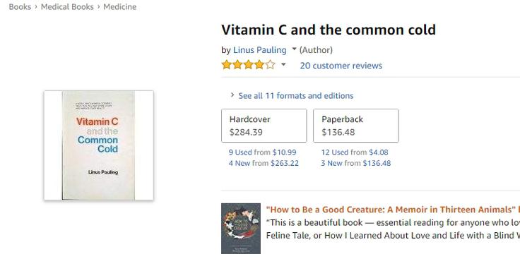
Task: Go to the Books breadcrumb
Action: pos(20,7)
